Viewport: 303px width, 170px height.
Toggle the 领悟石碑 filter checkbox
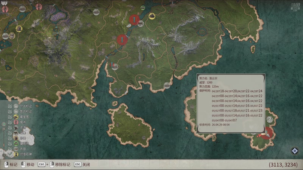10,154
